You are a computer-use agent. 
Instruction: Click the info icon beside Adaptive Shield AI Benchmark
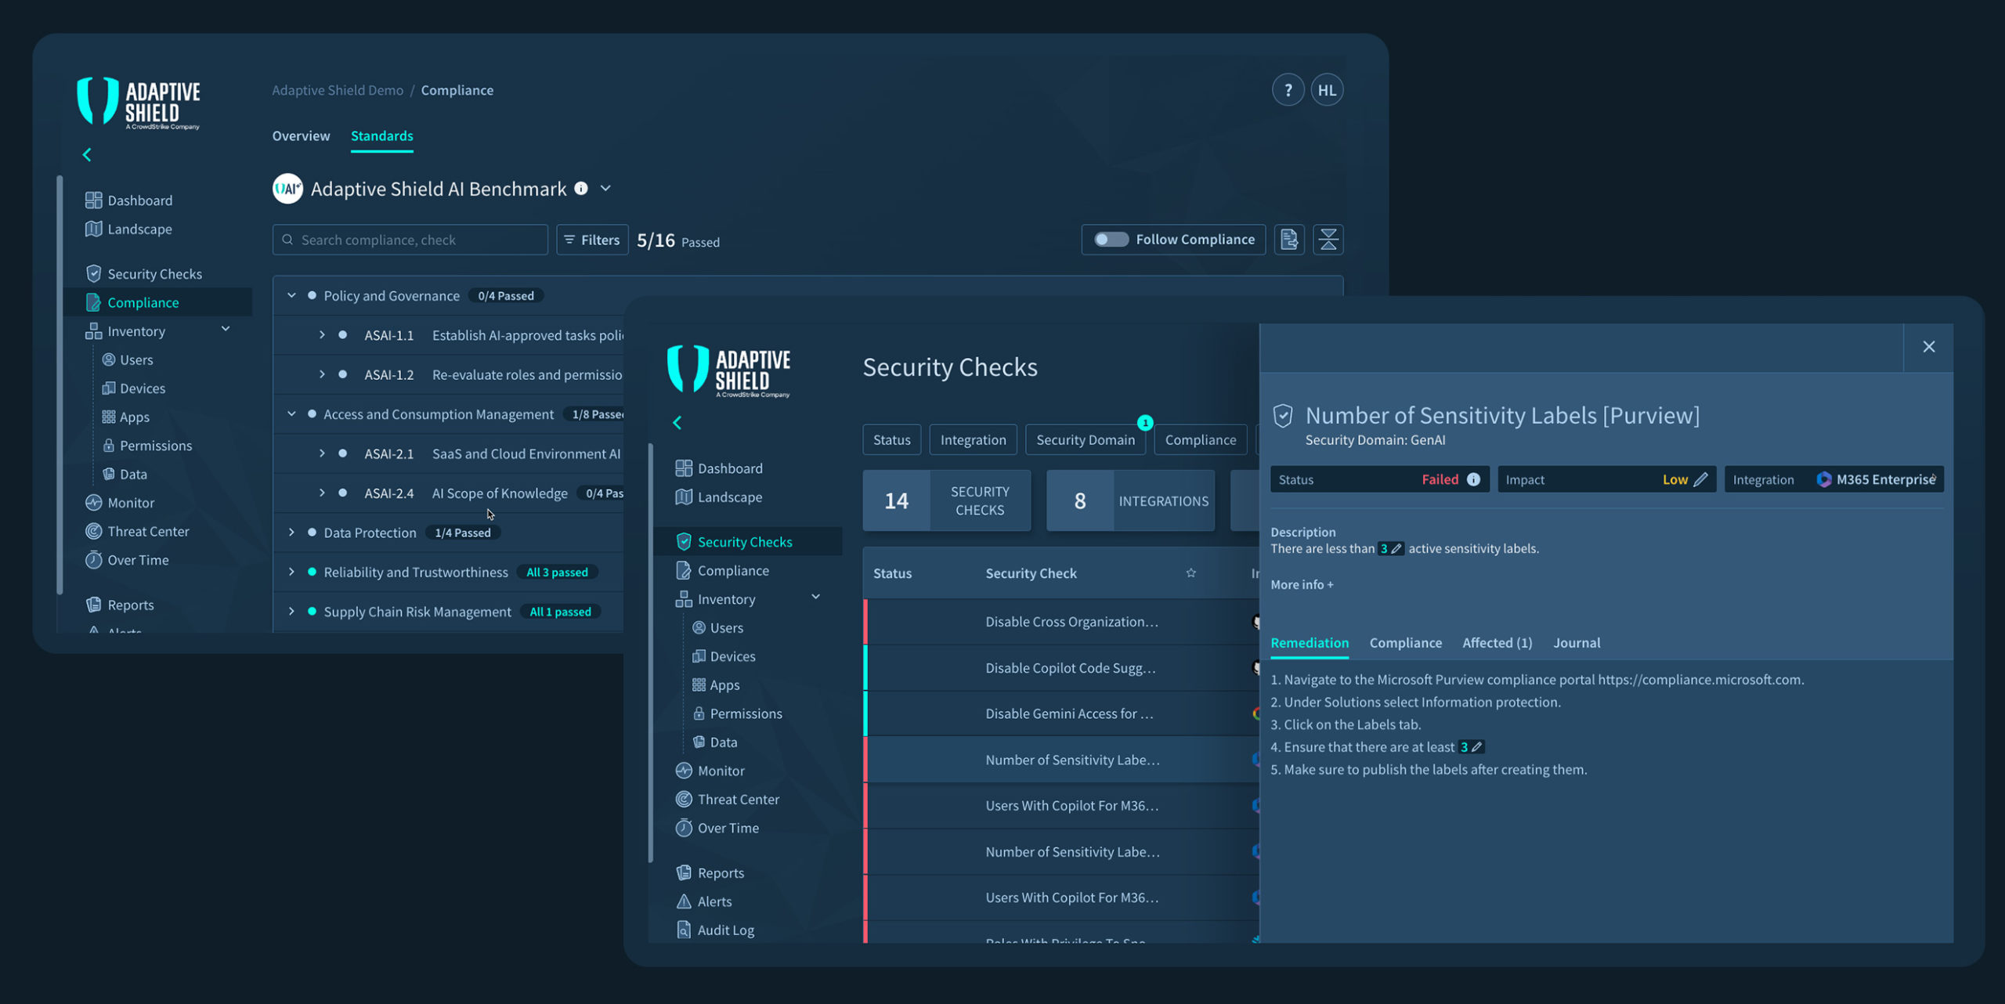pos(581,188)
